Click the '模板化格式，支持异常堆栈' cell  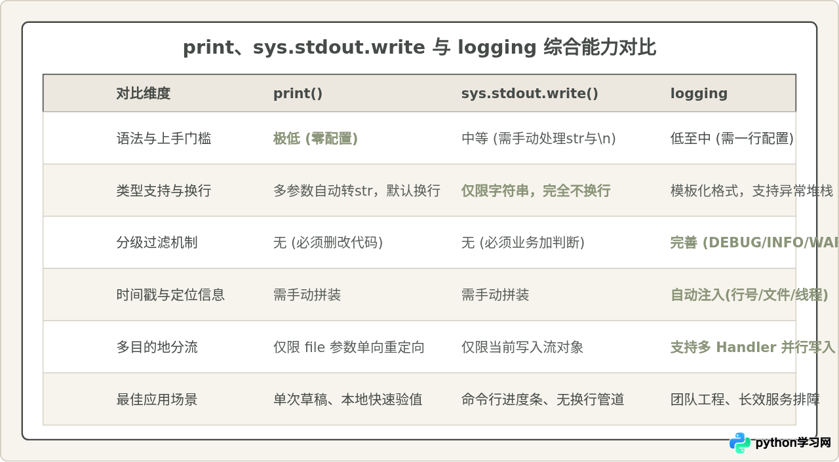(752, 190)
